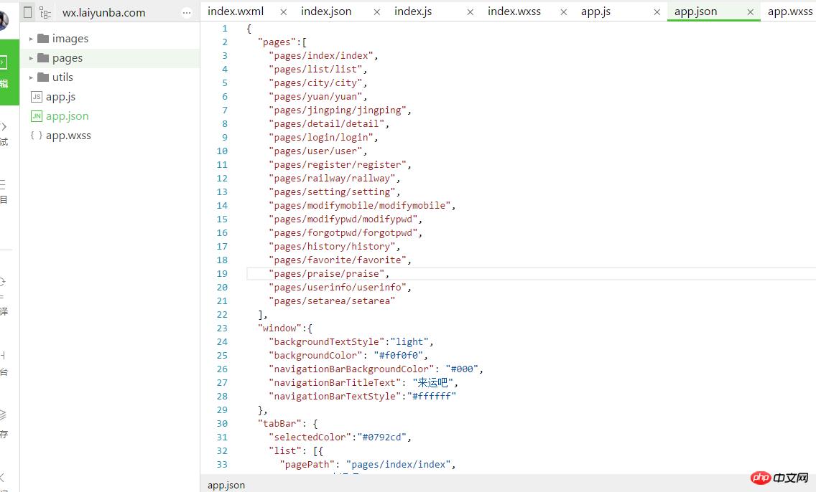Viewport: 816px width, 492px height.
Task: Click the user avatar picture
Action: point(4,20)
